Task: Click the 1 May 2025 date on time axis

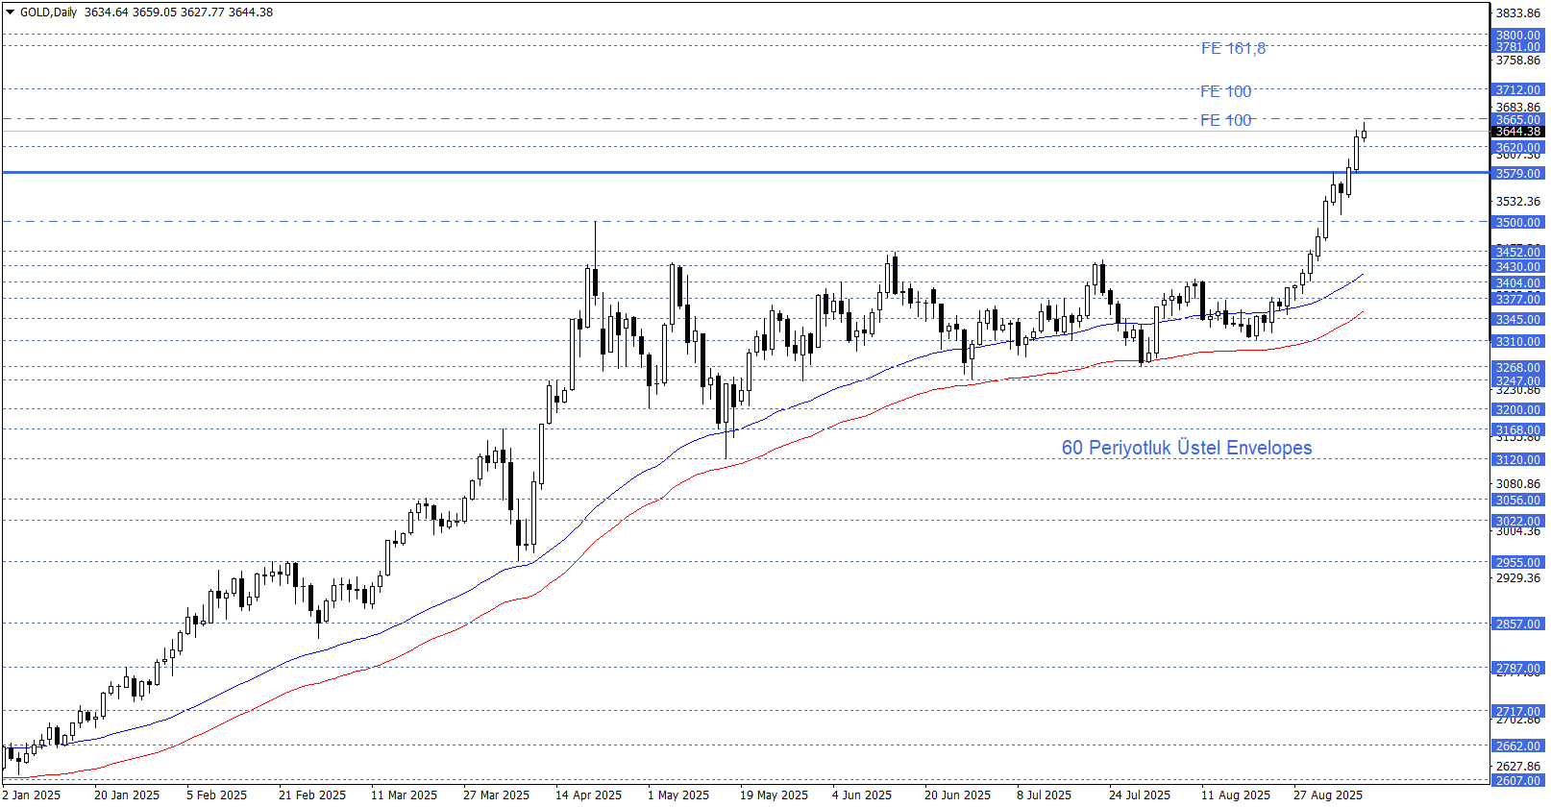Action: coord(678,795)
